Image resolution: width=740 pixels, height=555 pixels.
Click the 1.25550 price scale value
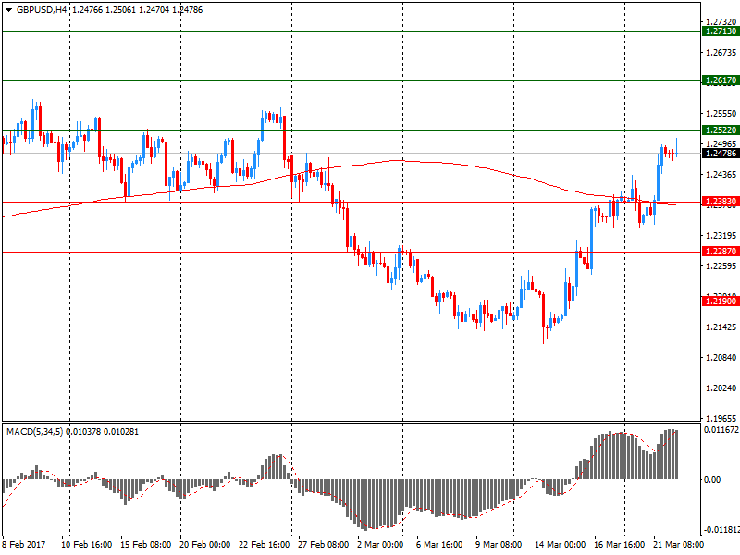coord(721,114)
